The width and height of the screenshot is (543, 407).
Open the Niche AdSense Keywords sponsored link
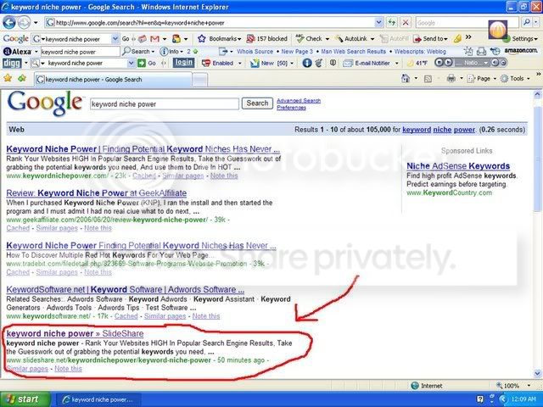pos(458,166)
